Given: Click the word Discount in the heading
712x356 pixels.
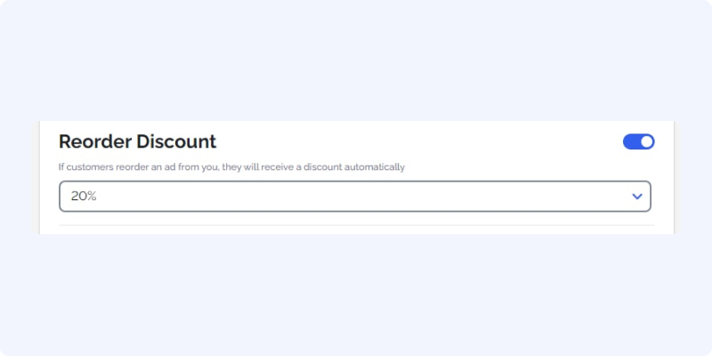Looking at the screenshot, I should [176, 142].
